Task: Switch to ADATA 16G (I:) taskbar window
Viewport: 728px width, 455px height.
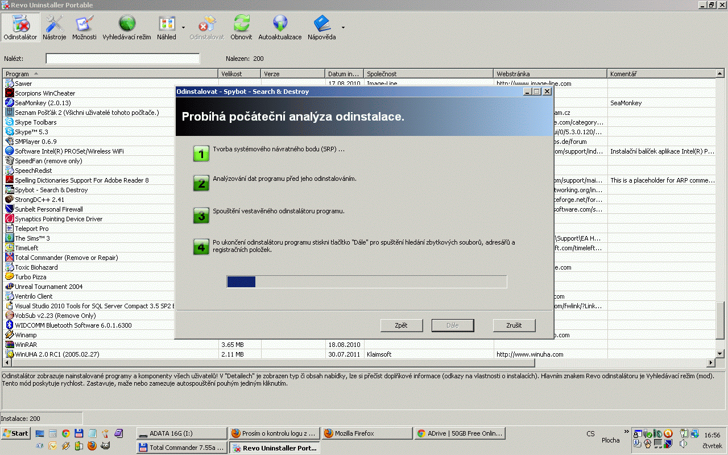Action: [182, 433]
